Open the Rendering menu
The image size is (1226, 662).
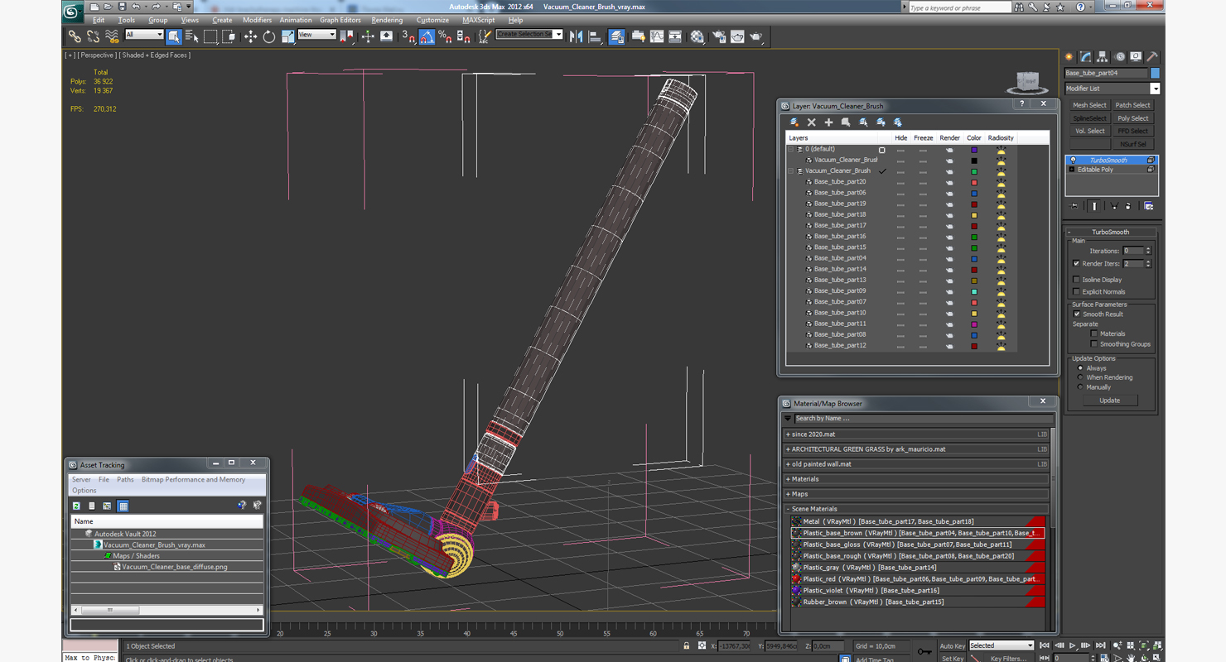coord(387,20)
